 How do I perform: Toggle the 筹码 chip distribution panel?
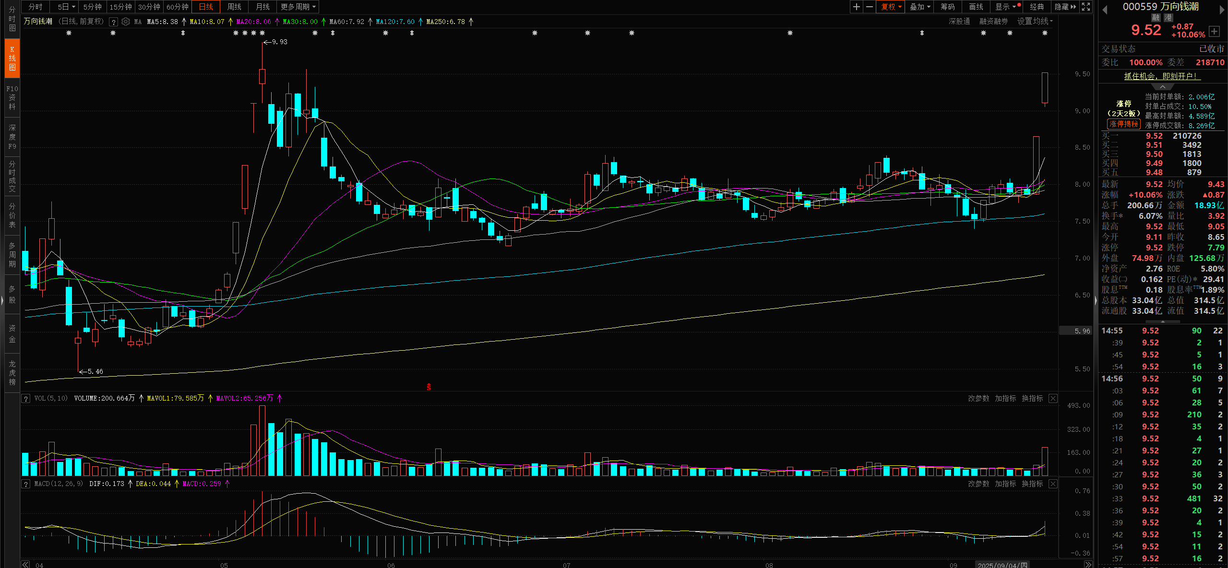pos(948,7)
